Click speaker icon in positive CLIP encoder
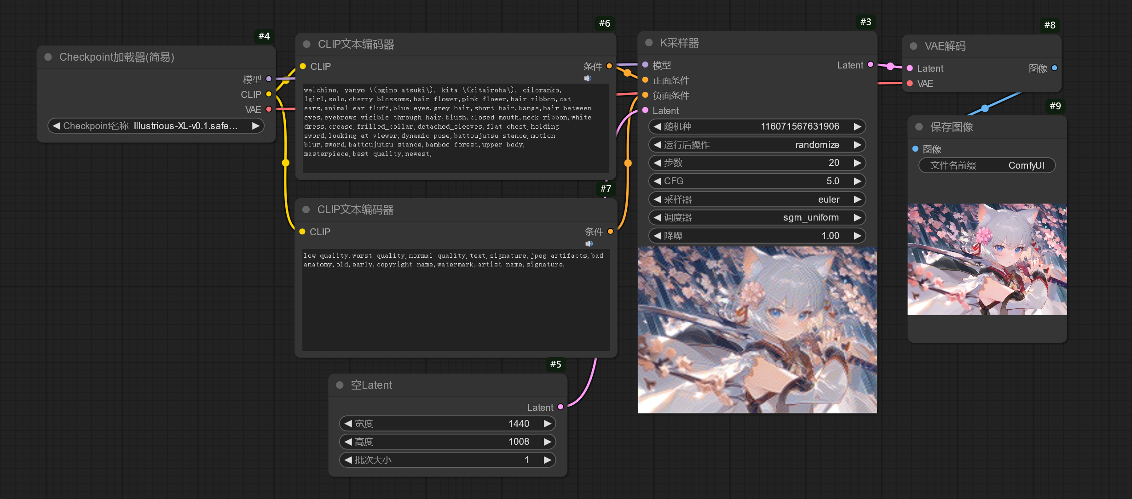This screenshot has height=499, width=1132. (x=588, y=79)
